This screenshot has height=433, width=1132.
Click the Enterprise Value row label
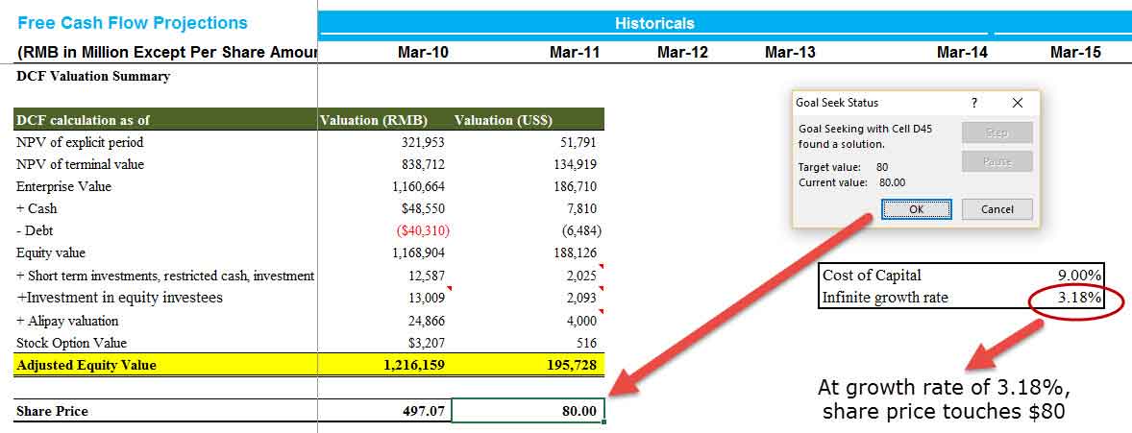click(x=63, y=187)
